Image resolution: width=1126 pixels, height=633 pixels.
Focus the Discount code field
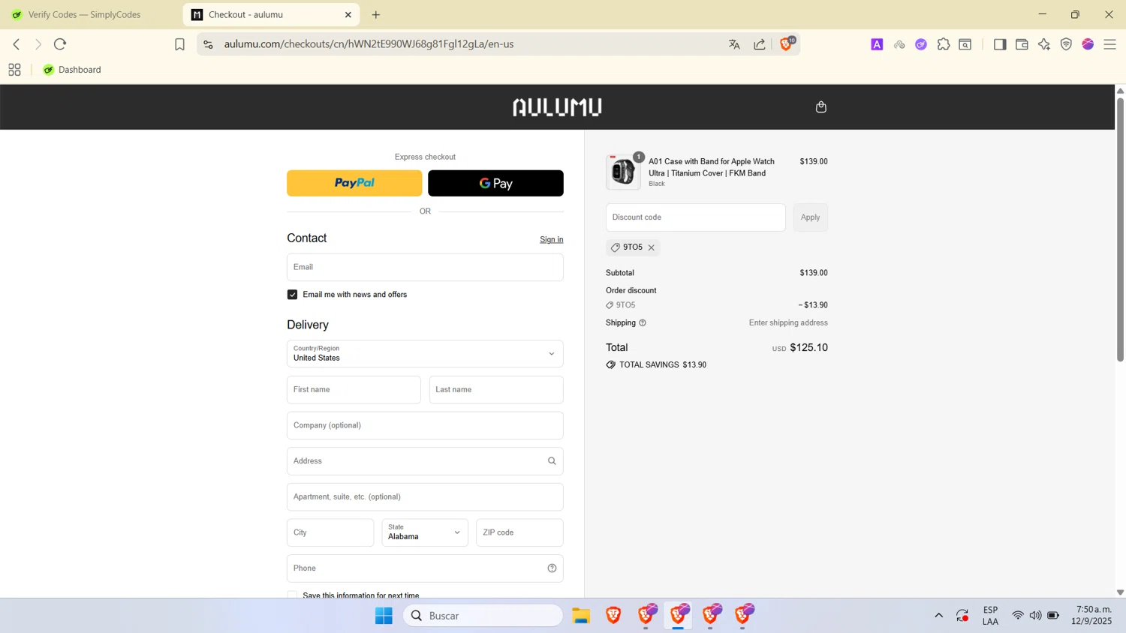(696, 217)
